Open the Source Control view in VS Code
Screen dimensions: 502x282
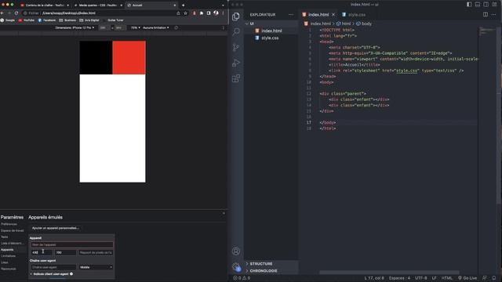(236, 47)
